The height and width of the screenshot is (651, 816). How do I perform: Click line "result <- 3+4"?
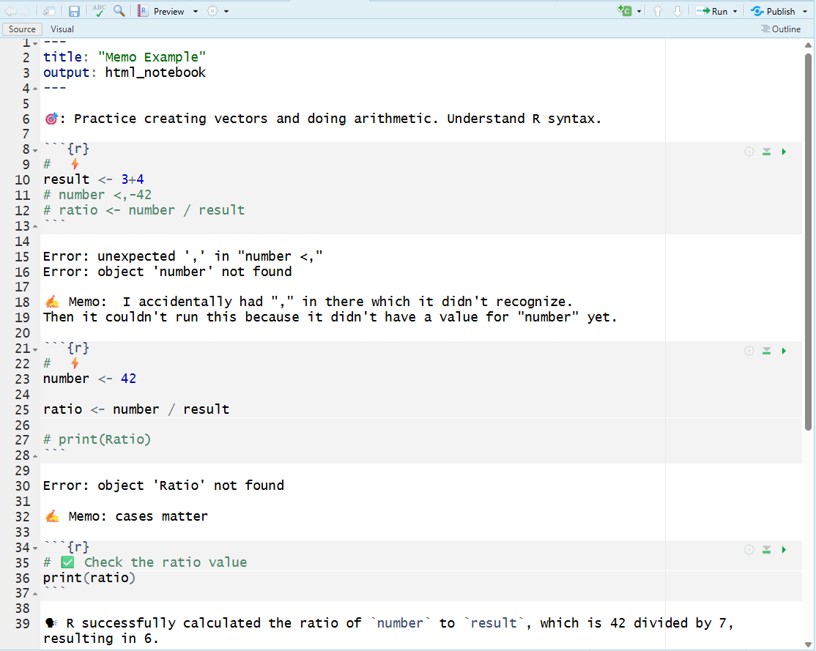pyautogui.click(x=94, y=179)
